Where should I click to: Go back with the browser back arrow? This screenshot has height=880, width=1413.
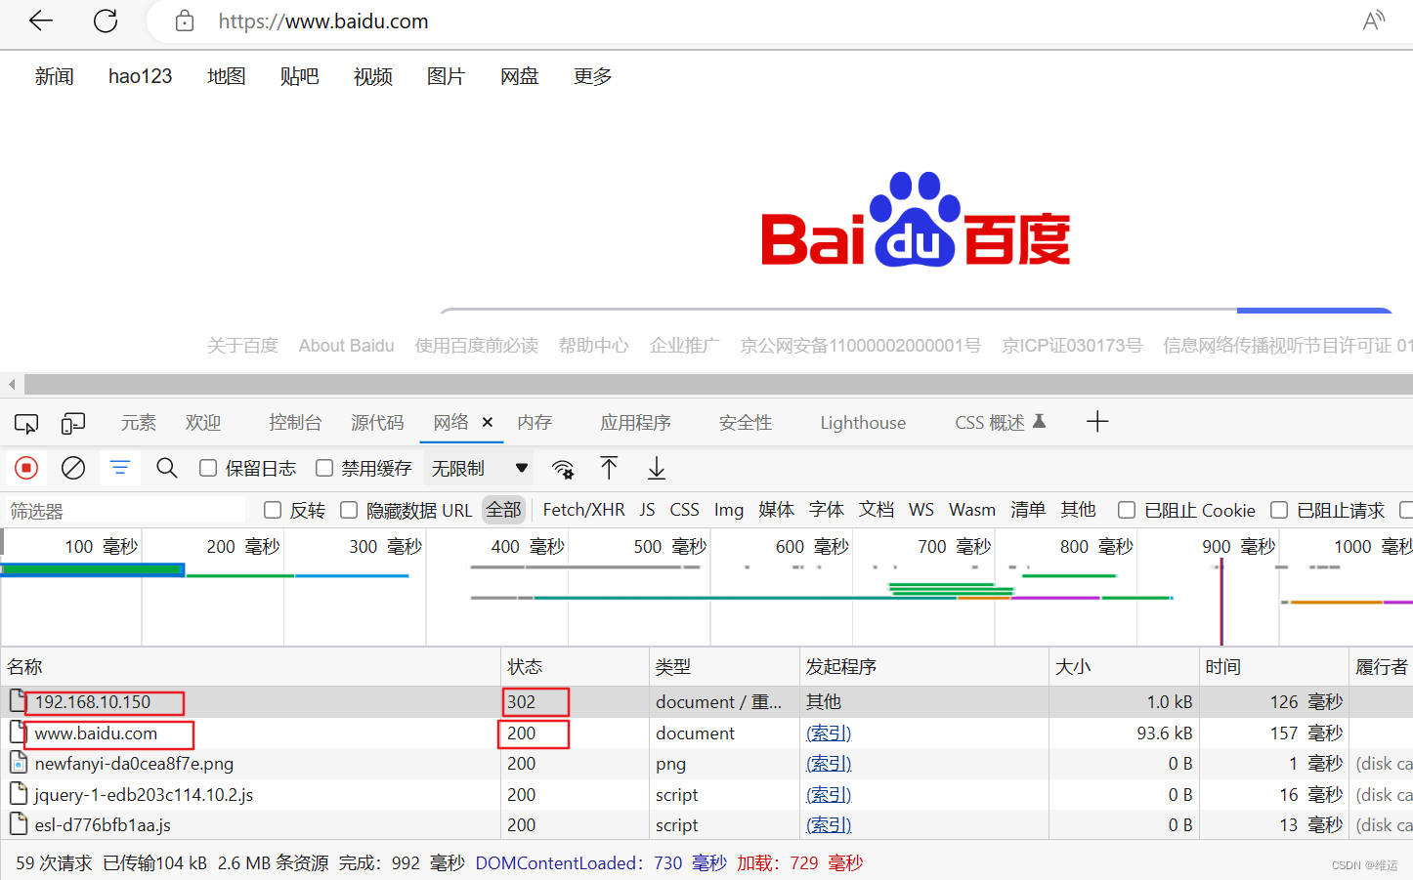coord(41,21)
